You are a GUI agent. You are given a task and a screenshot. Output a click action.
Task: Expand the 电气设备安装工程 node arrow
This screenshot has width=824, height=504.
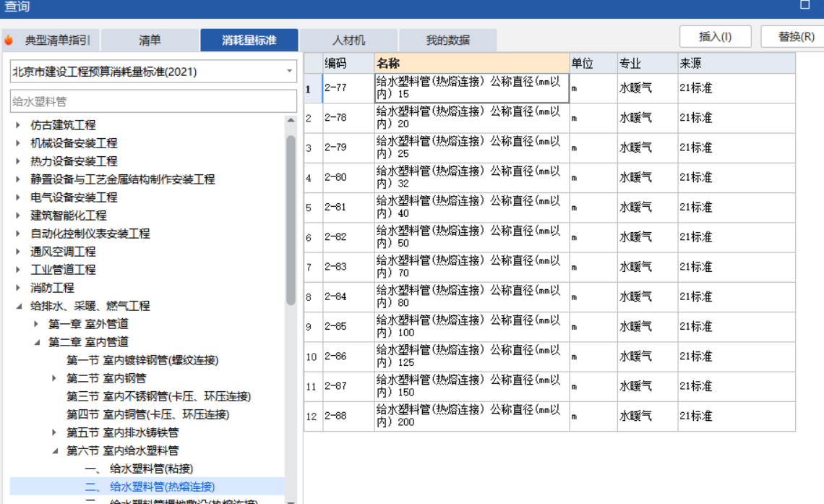[18, 197]
